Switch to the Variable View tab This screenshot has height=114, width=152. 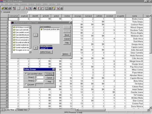[22, 110]
